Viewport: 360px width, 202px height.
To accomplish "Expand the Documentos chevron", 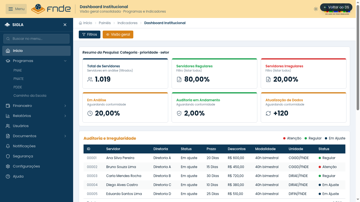I will (x=65, y=136).
